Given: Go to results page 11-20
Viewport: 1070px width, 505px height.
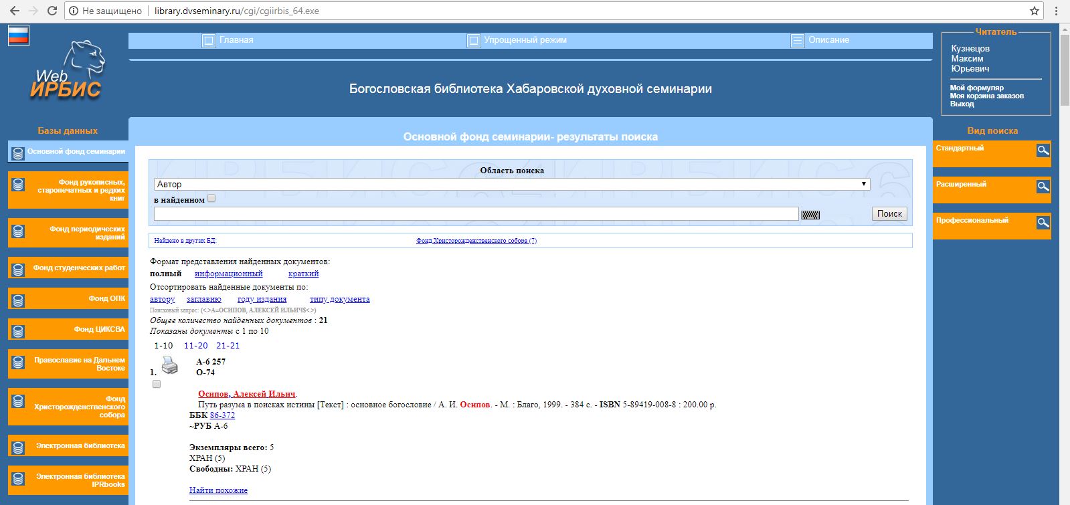Looking at the screenshot, I should 195,346.
